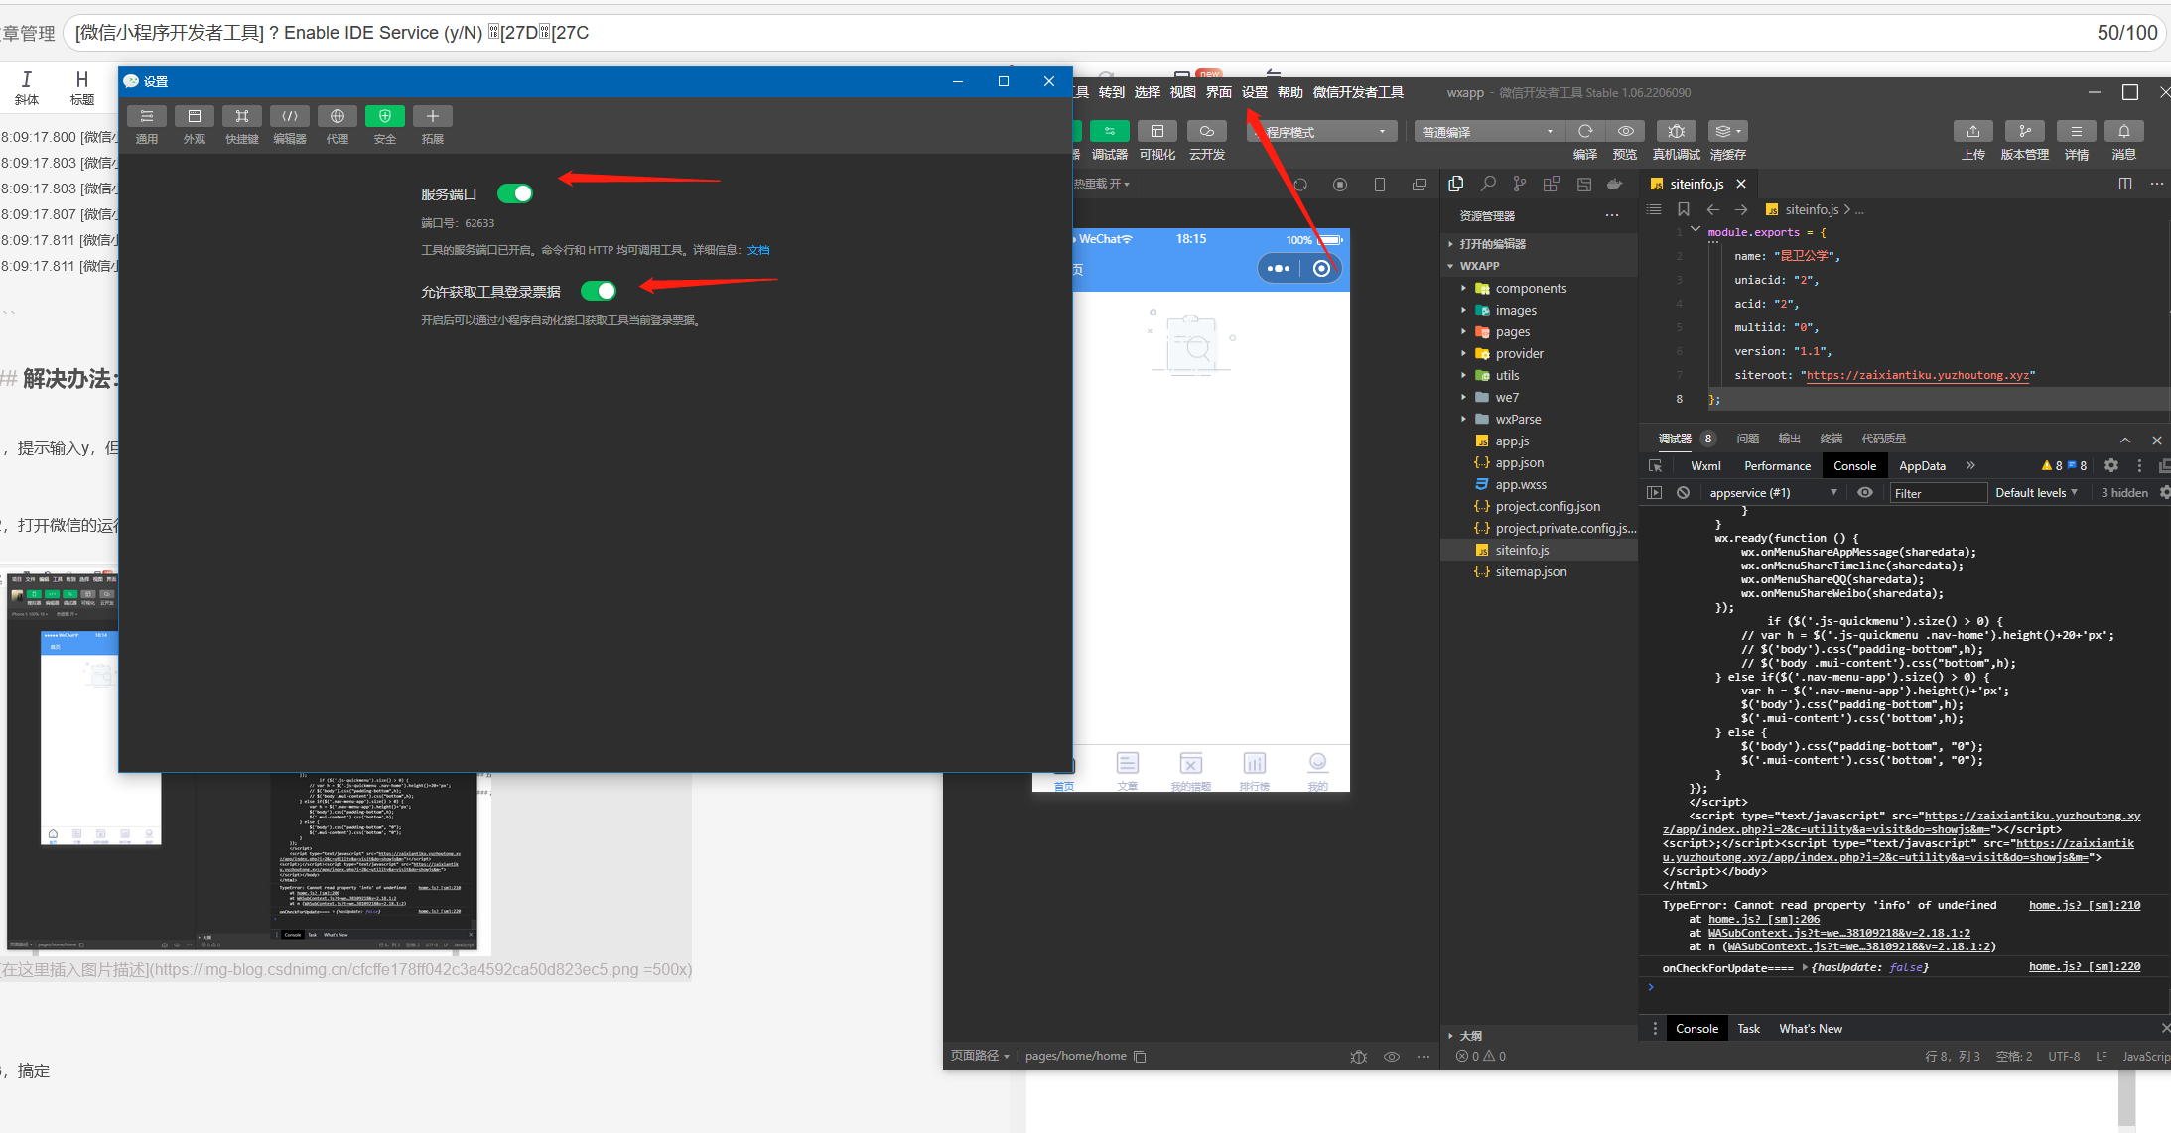Open the explorer files icon in sidebar
Viewport: 2171px width, 1133px height.
point(1456,184)
